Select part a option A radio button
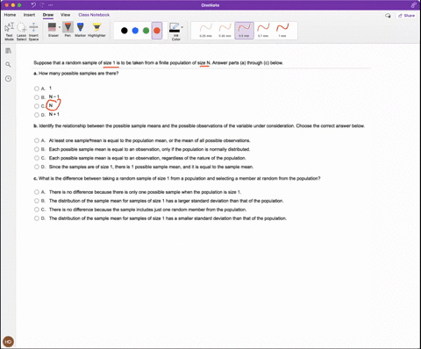This screenshot has width=421, height=349. (x=37, y=89)
